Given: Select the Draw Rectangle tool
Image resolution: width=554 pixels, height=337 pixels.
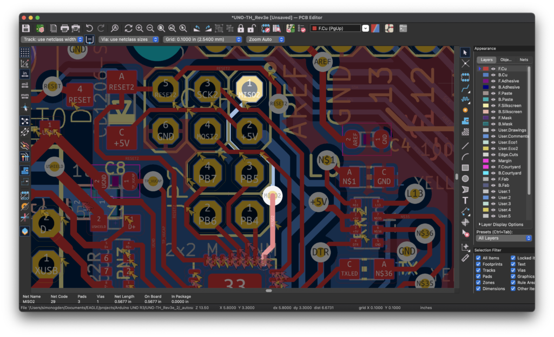Looking at the screenshot, I should [465, 168].
